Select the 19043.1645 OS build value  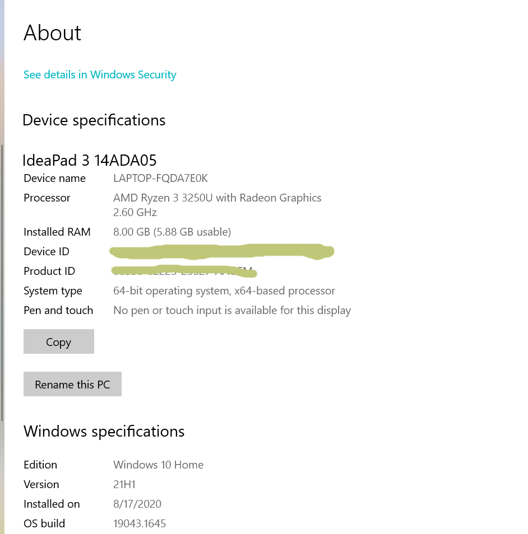(x=140, y=523)
